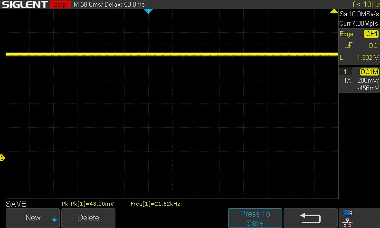Image resolution: width=380 pixels, height=228 pixels.
Task: Click the return back arrow button
Action: (311, 218)
